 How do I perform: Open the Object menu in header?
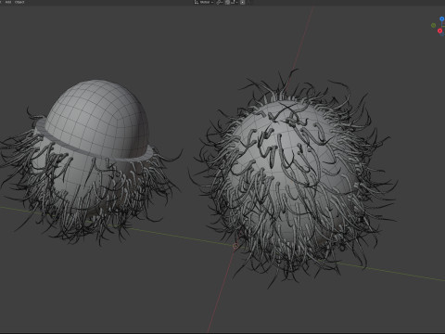pyautogui.click(x=19, y=2)
